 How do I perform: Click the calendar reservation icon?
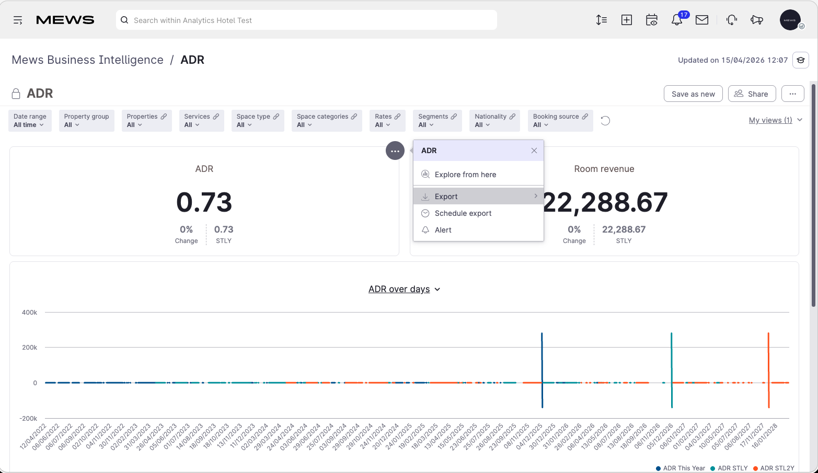coord(652,20)
